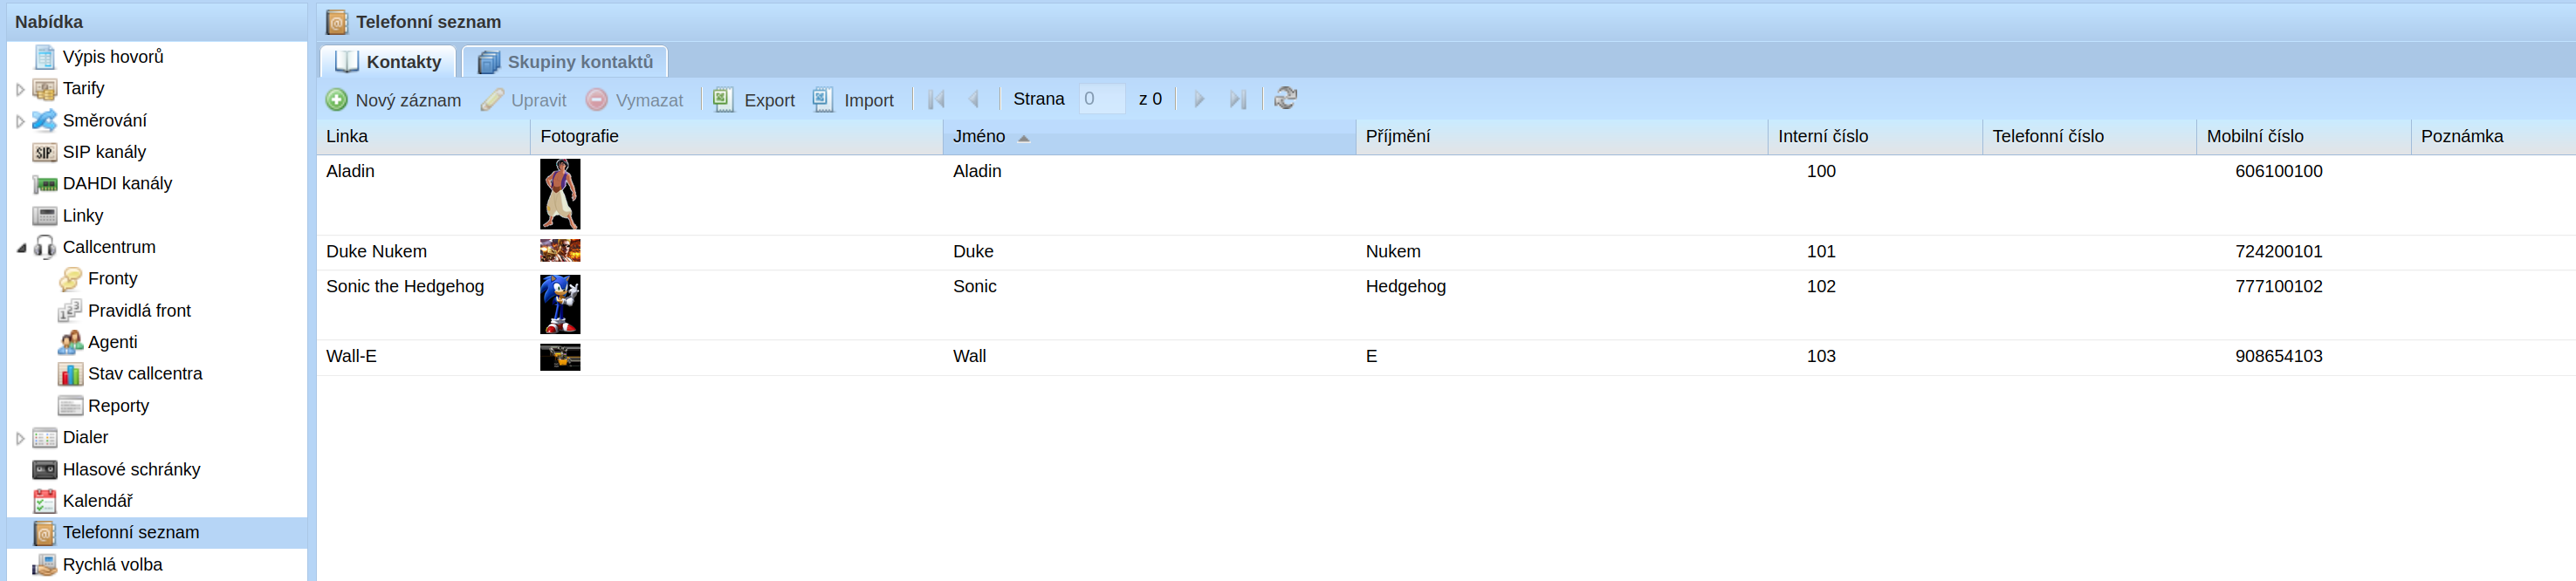Click the Callcentrum headset icon
The image size is (2576, 581).
click(45, 247)
